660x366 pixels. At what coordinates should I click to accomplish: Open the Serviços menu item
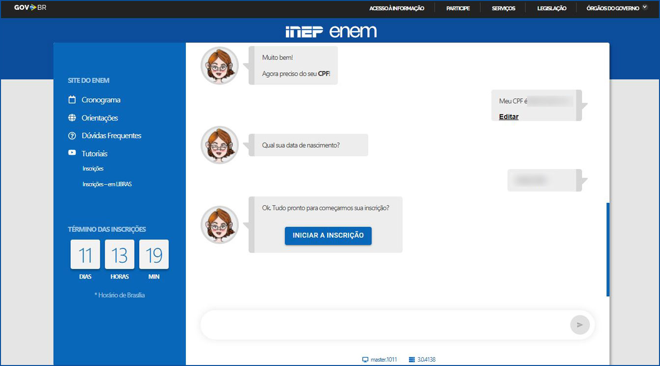click(504, 8)
